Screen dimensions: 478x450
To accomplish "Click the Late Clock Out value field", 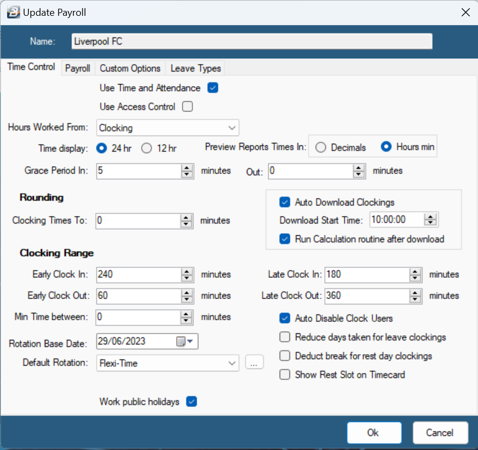I will (x=367, y=296).
